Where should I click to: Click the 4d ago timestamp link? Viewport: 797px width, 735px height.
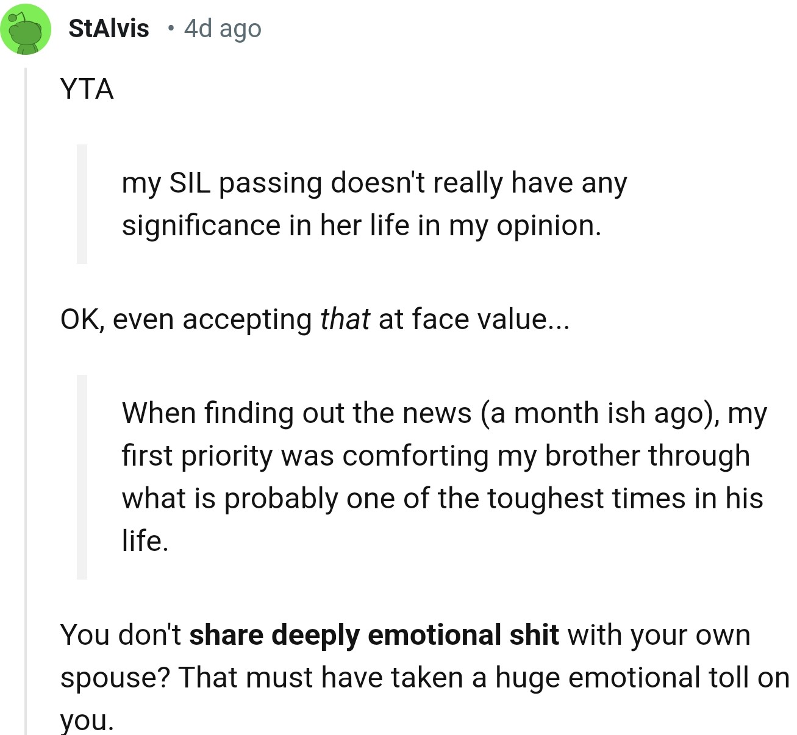223,28
